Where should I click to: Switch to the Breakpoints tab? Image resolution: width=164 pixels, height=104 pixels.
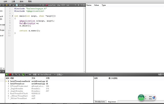click(x=100, y=102)
